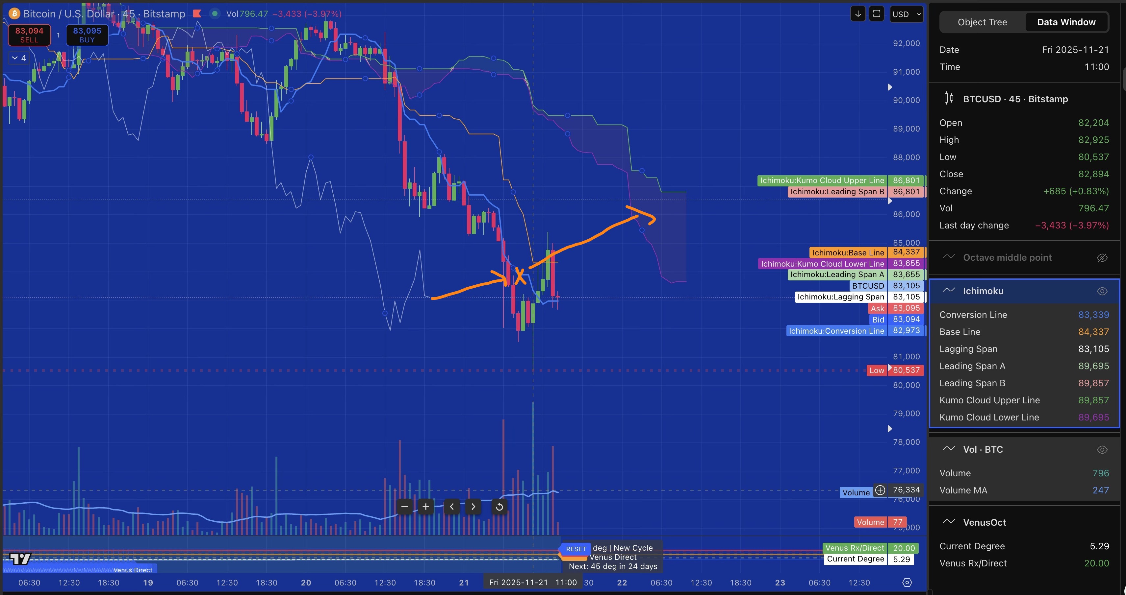Click the fullscreen chart frame icon
Image resolution: width=1126 pixels, height=595 pixels.
[876, 14]
